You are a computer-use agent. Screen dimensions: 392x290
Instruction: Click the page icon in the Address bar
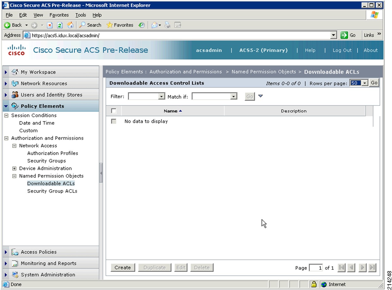tap(27, 35)
